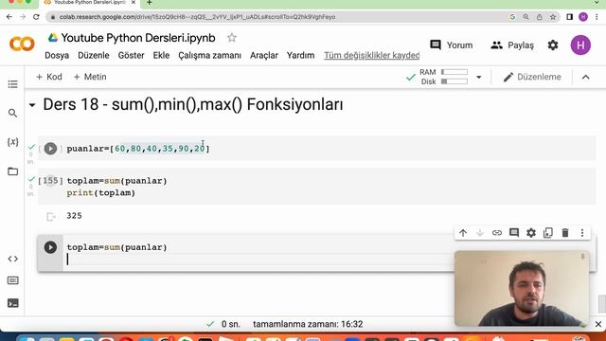Open the files folder panel

[x=12, y=170]
